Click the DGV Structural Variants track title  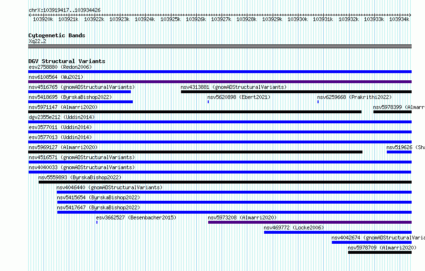pos(67,61)
